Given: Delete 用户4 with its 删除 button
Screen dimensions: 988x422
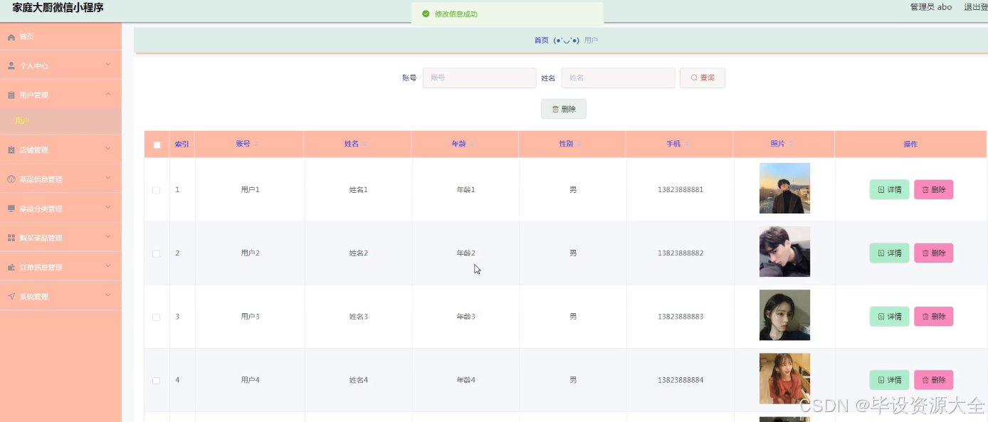Looking at the screenshot, I should [933, 379].
